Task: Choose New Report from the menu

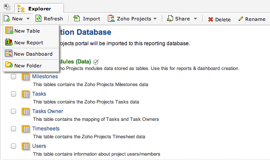Action: coord(31,42)
